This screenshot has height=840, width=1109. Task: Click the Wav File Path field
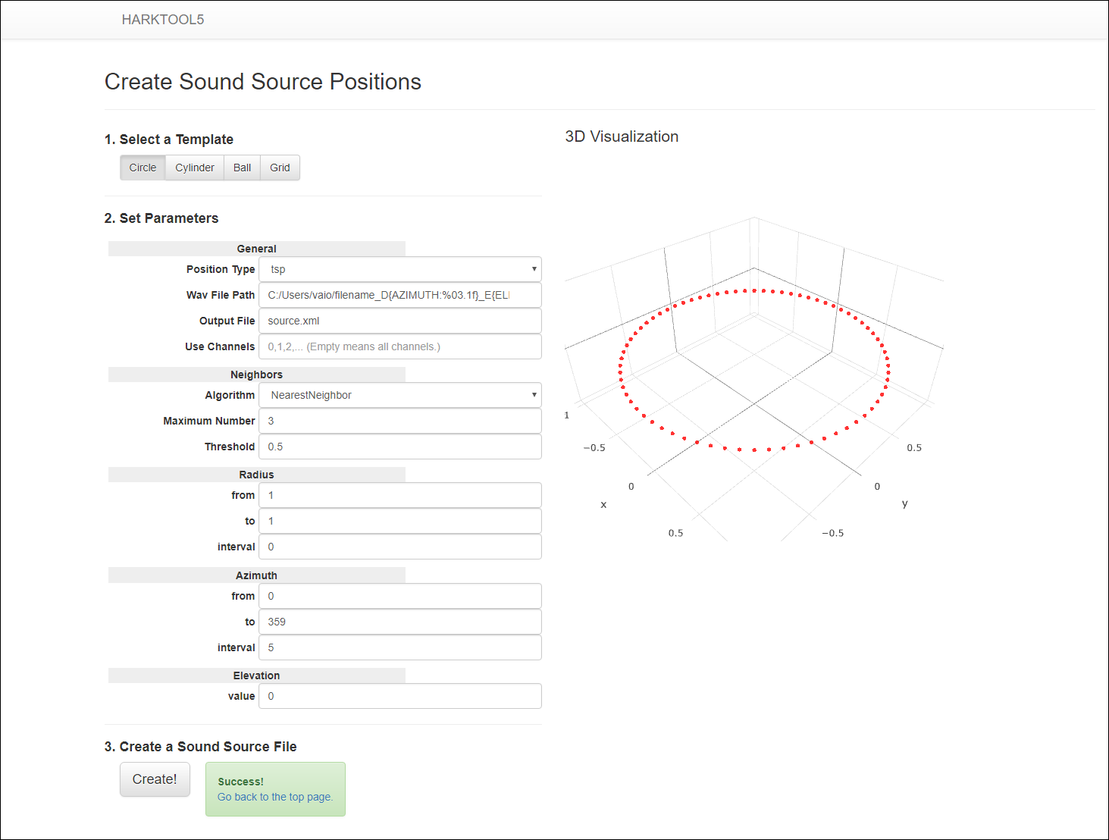tap(400, 295)
